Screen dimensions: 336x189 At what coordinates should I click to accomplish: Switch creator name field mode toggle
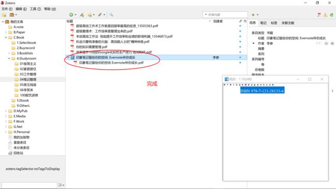(x=319, y=43)
